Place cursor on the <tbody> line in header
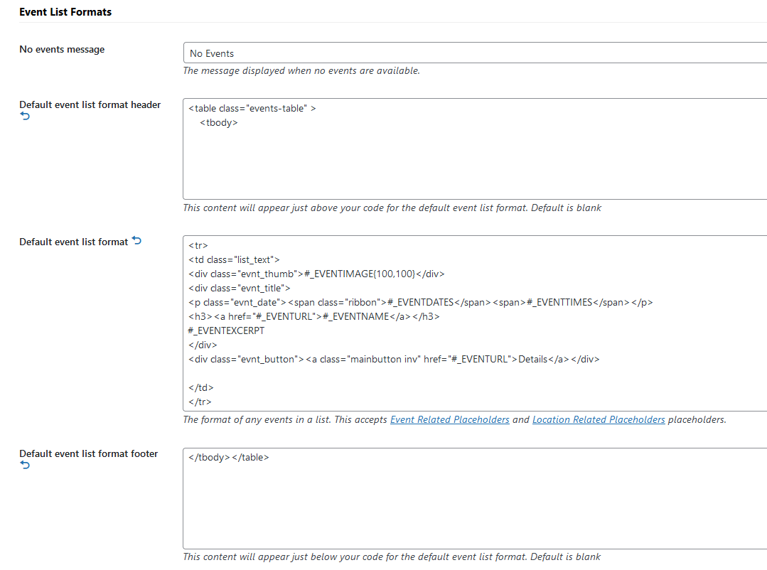The height and width of the screenshot is (570, 767). point(219,123)
